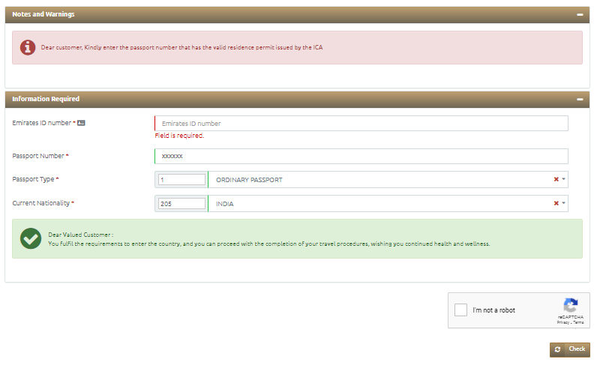The height and width of the screenshot is (374, 612).
Task: Focus the Emirates ID number field
Action: coord(361,123)
